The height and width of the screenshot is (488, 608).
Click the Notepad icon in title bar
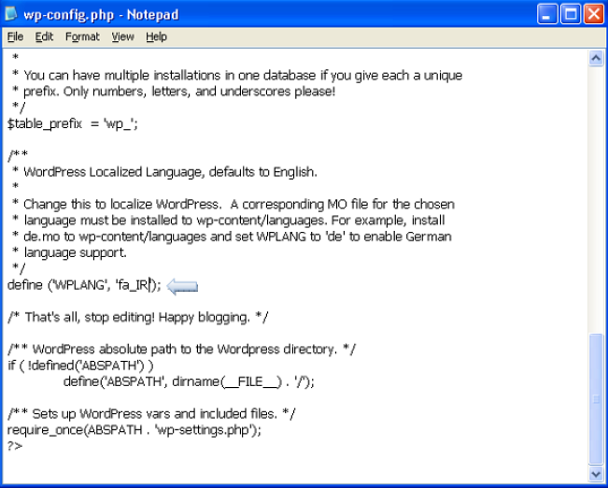(10, 14)
